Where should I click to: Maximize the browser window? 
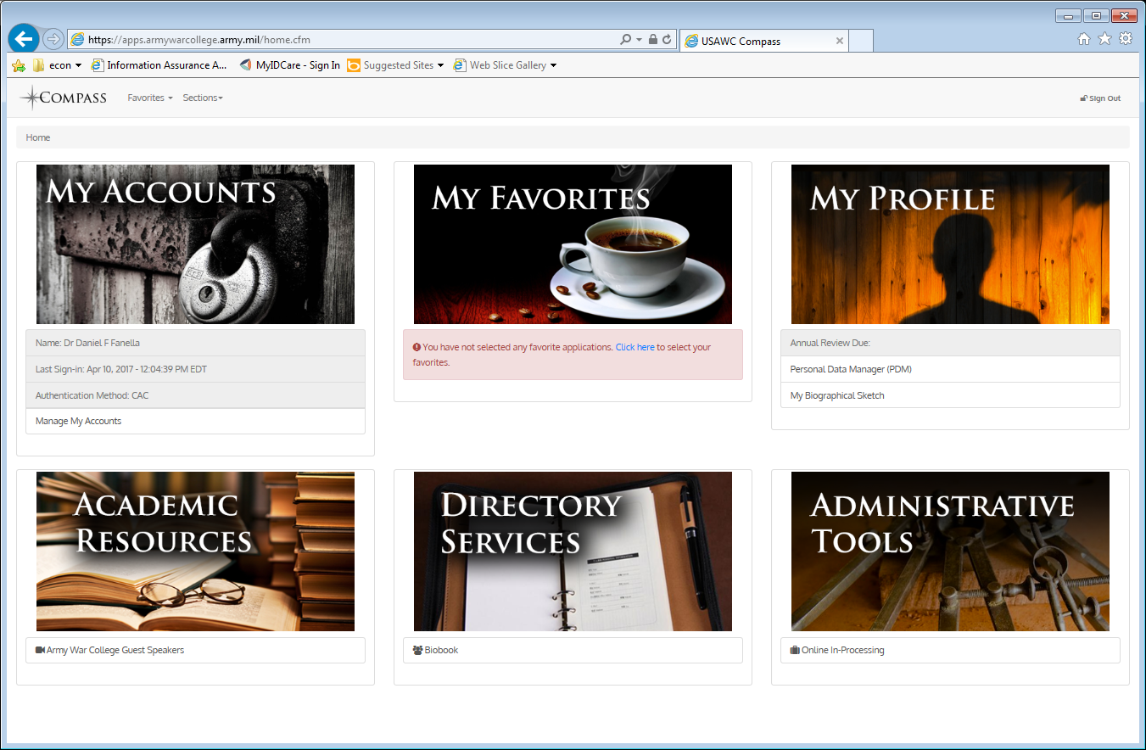tap(1096, 16)
